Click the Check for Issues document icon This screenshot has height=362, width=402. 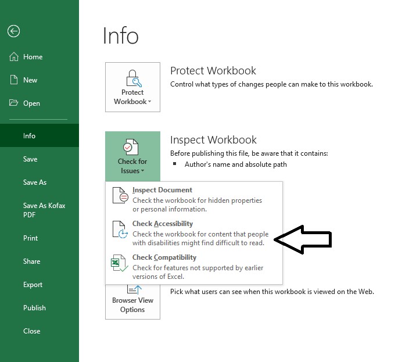[x=131, y=147]
